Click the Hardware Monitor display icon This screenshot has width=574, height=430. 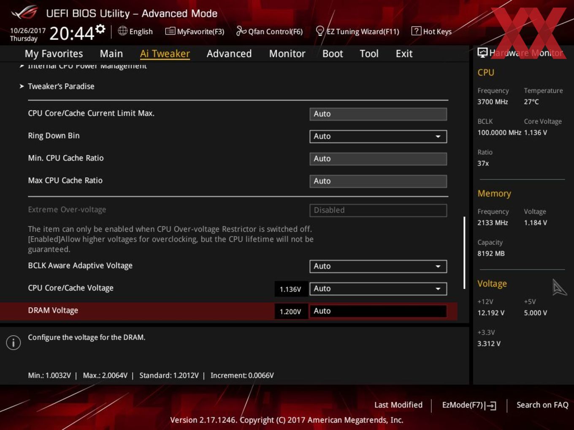482,52
